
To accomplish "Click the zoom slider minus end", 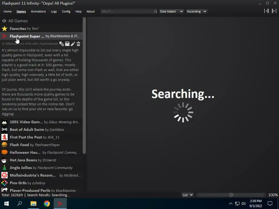I will pyautogui.click(x=198, y=195).
